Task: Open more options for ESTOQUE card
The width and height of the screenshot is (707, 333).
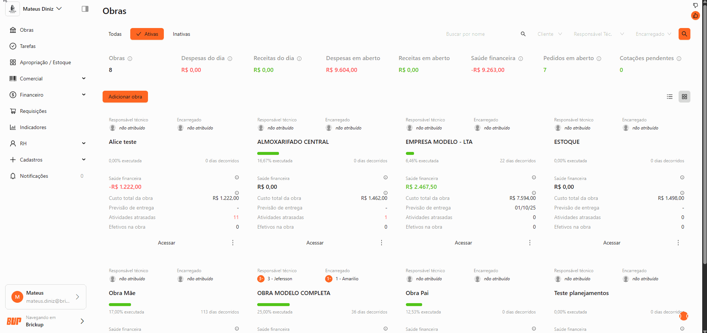Action: pos(678,243)
